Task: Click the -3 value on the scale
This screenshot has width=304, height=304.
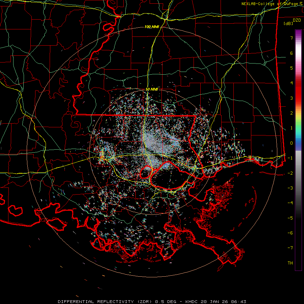Action: (290, 188)
